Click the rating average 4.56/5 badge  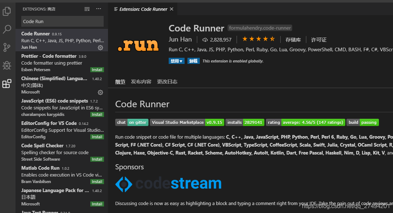[306, 122]
